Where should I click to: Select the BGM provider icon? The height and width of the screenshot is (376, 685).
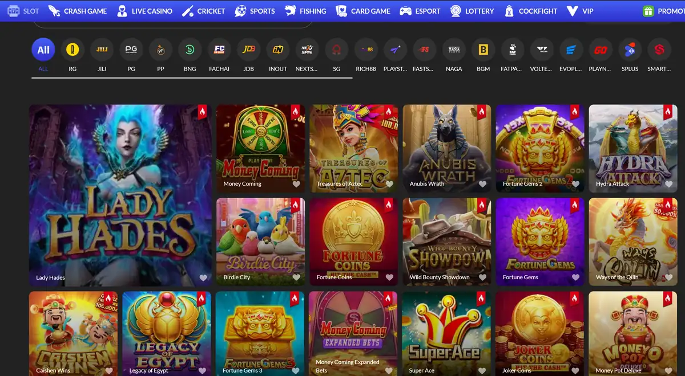tap(482, 49)
